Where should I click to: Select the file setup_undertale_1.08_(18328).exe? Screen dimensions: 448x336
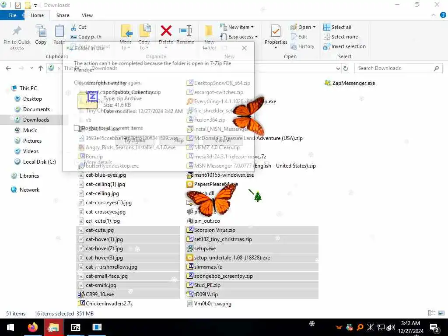click(232, 258)
